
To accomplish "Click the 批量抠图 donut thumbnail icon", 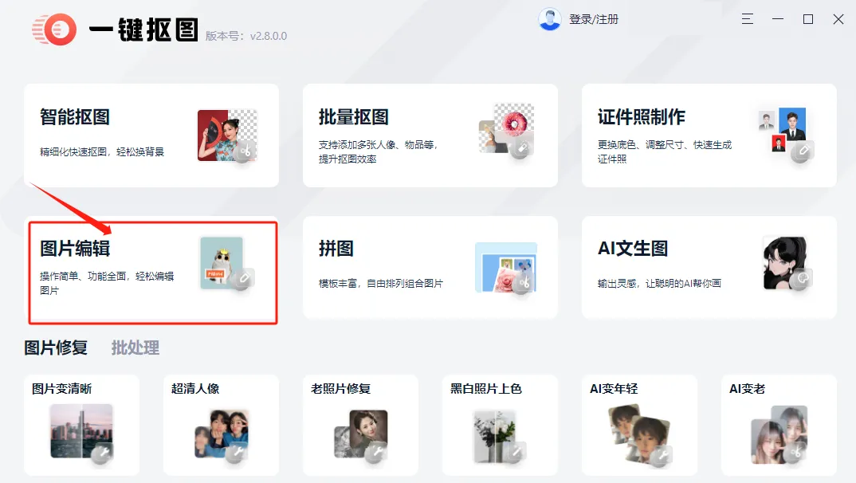I will tap(506, 130).
